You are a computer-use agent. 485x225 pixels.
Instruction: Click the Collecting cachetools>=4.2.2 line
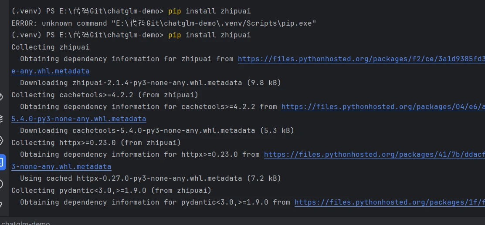(x=105, y=95)
